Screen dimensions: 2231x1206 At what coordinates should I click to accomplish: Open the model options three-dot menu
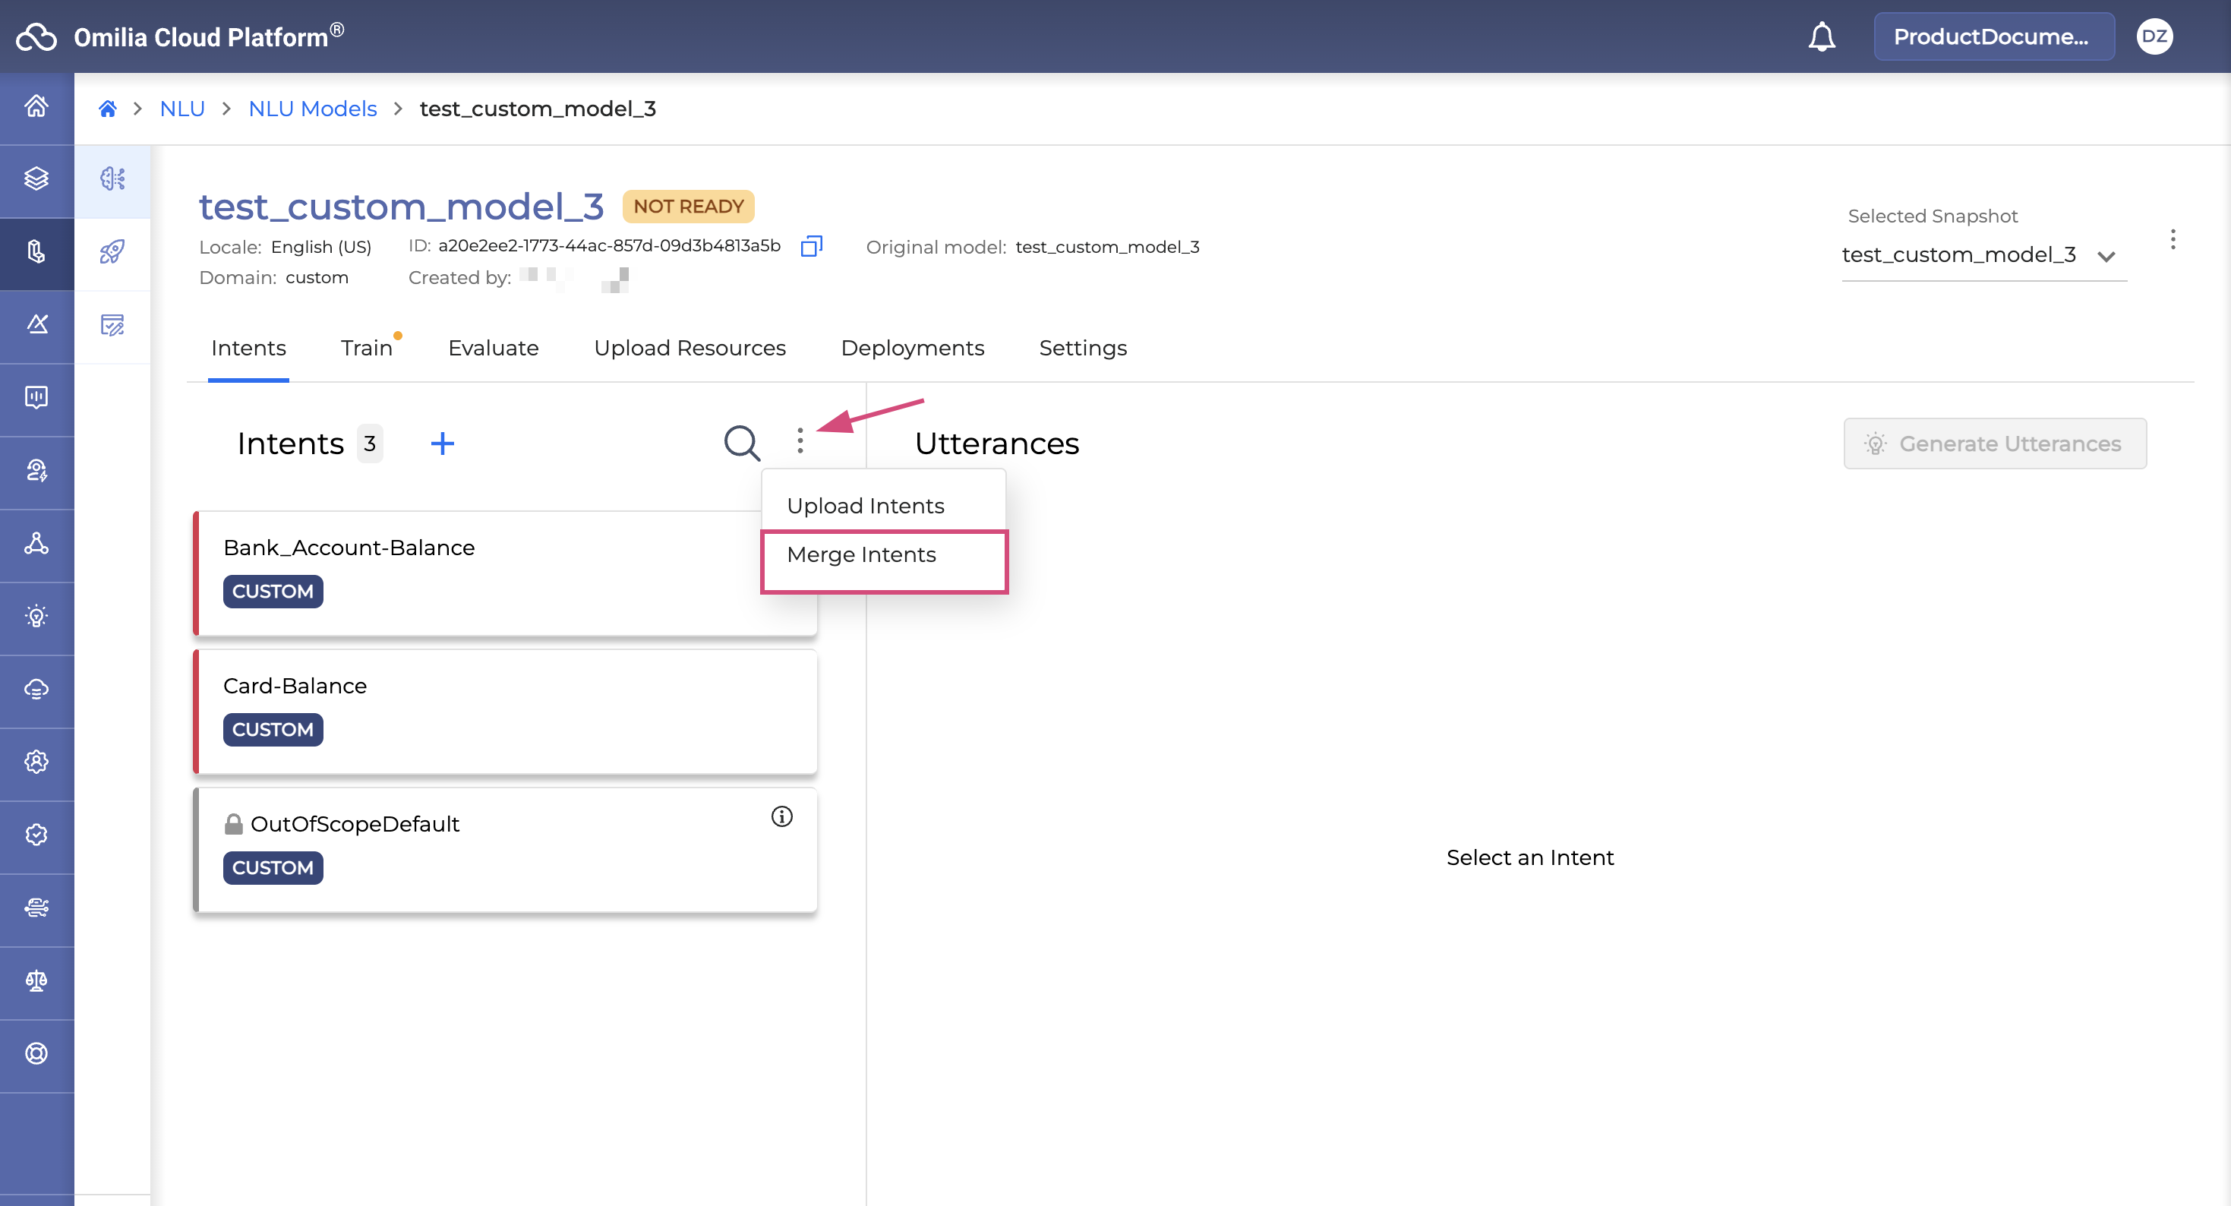click(2172, 239)
